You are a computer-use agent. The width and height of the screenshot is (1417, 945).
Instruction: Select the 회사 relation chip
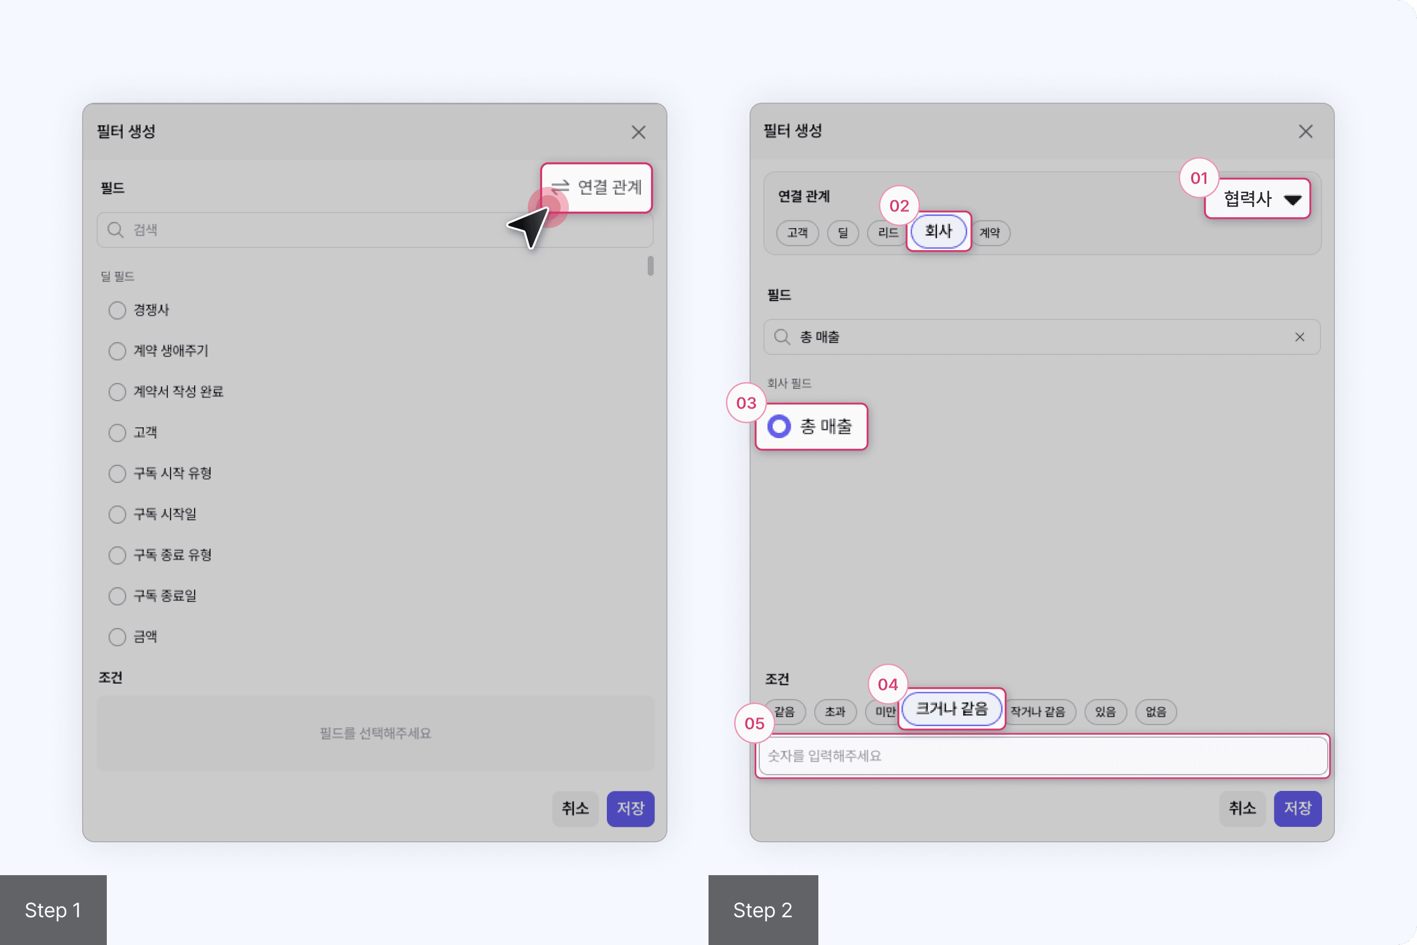[x=938, y=231]
